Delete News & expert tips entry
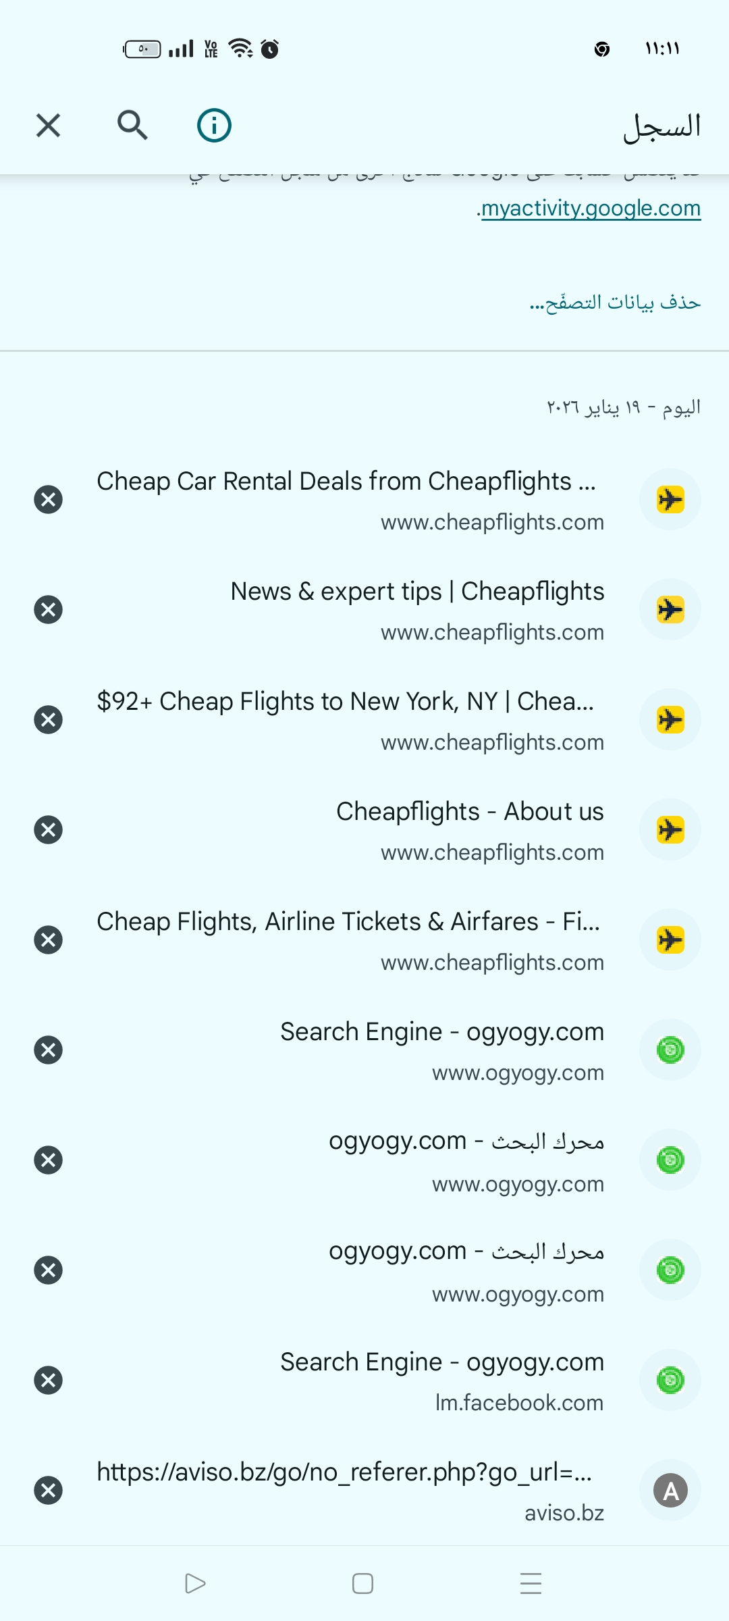This screenshot has width=729, height=1621. [48, 610]
